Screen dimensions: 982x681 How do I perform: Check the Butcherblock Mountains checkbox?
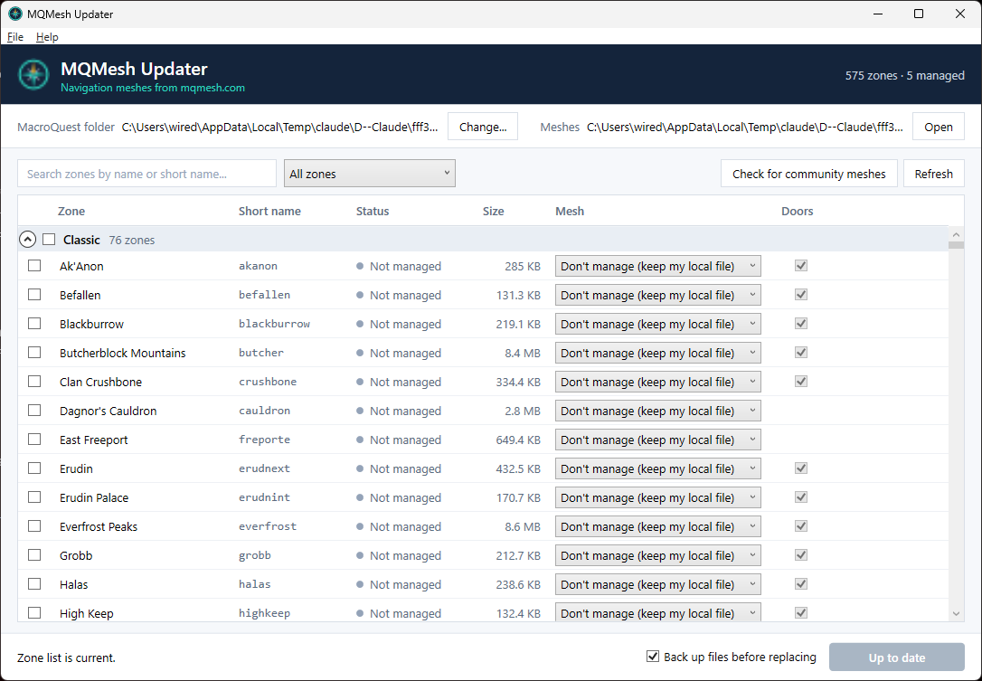[34, 352]
